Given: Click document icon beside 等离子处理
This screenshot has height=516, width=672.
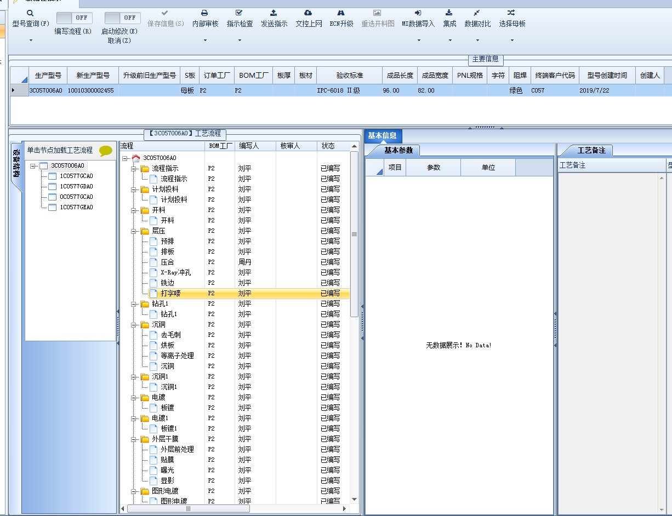Looking at the screenshot, I should point(153,356).
